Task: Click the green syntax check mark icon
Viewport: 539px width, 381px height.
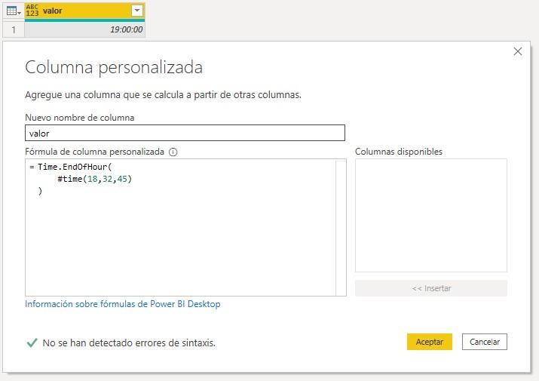Action: pyautogui.click(x=32, y=343)
